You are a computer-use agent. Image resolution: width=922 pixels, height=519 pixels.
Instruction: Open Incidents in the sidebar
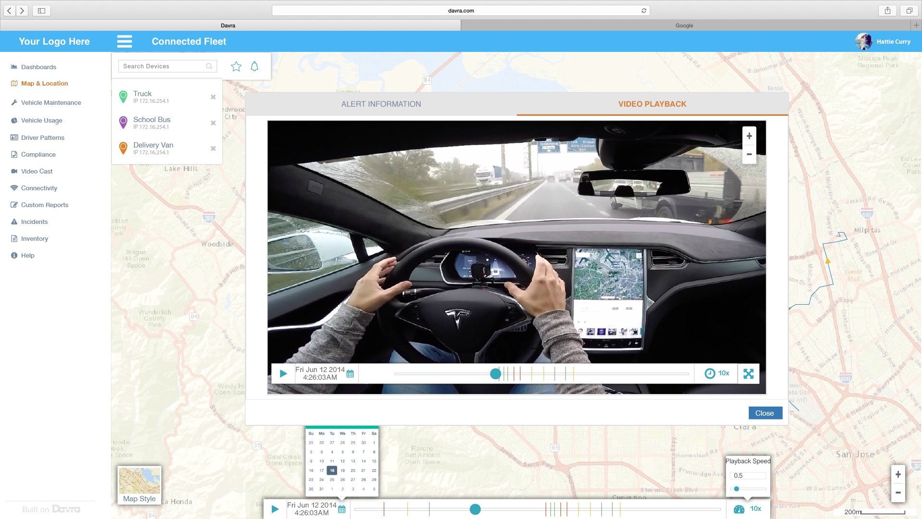(x=29, y=222)
